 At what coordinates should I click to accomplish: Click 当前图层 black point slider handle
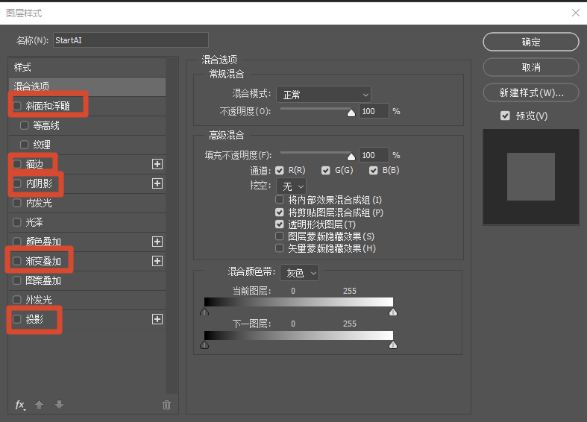click(x=204, y=312)
